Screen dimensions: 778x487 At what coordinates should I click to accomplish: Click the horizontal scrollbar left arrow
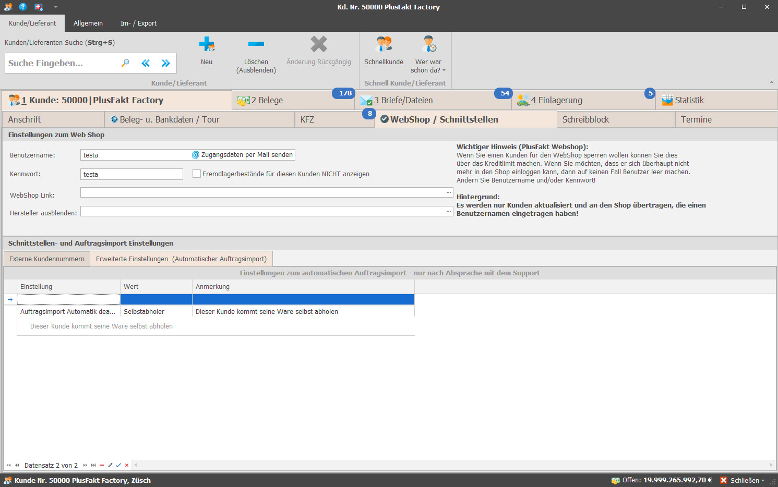(136, 465)
